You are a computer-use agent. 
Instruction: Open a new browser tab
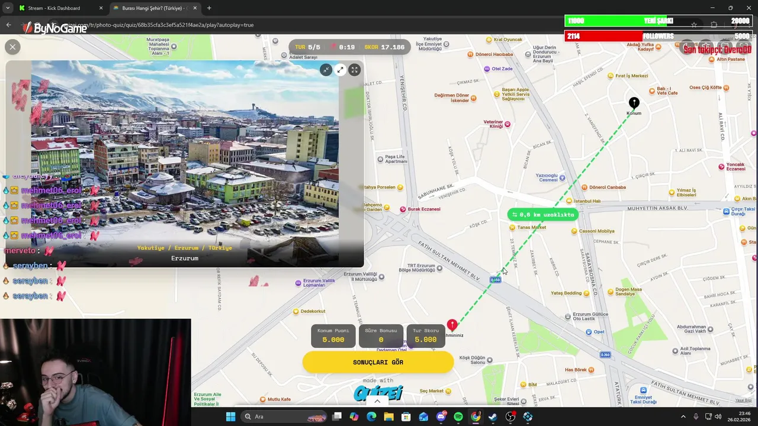[209, 8]
